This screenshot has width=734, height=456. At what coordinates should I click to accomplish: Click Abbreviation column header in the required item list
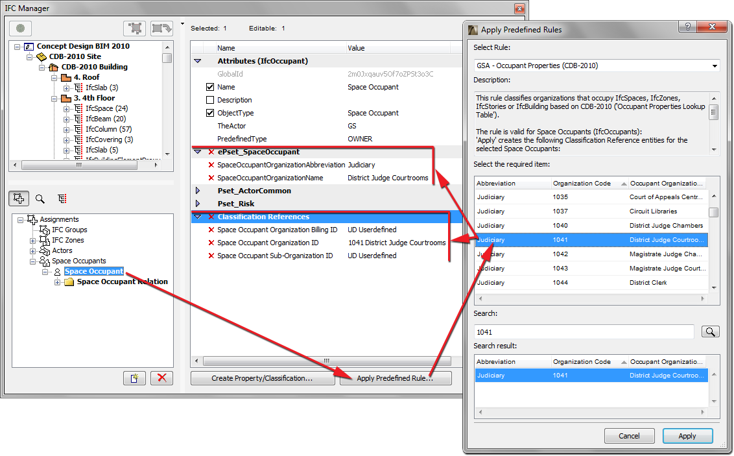click(513, 184)
